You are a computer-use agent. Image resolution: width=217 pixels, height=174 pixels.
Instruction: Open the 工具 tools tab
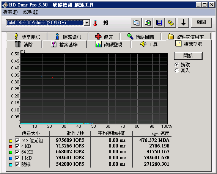click(149, 44)
